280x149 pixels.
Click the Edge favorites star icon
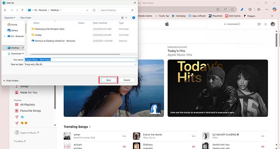[232, 10]
